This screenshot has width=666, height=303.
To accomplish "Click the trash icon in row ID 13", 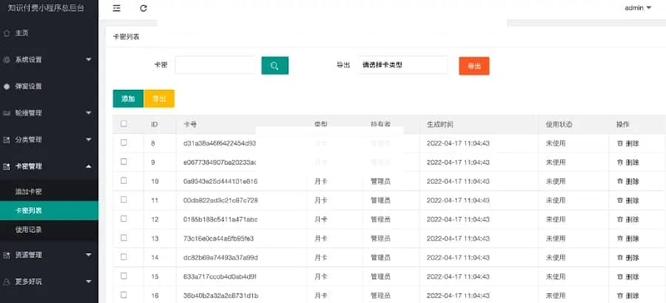I will point(619,238).
